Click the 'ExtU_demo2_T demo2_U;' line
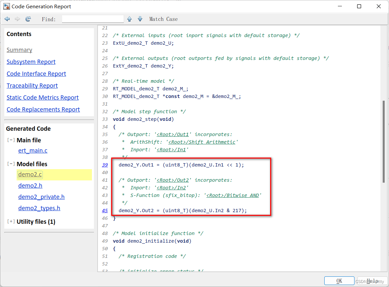389x287 pixels. click(143, 43)
